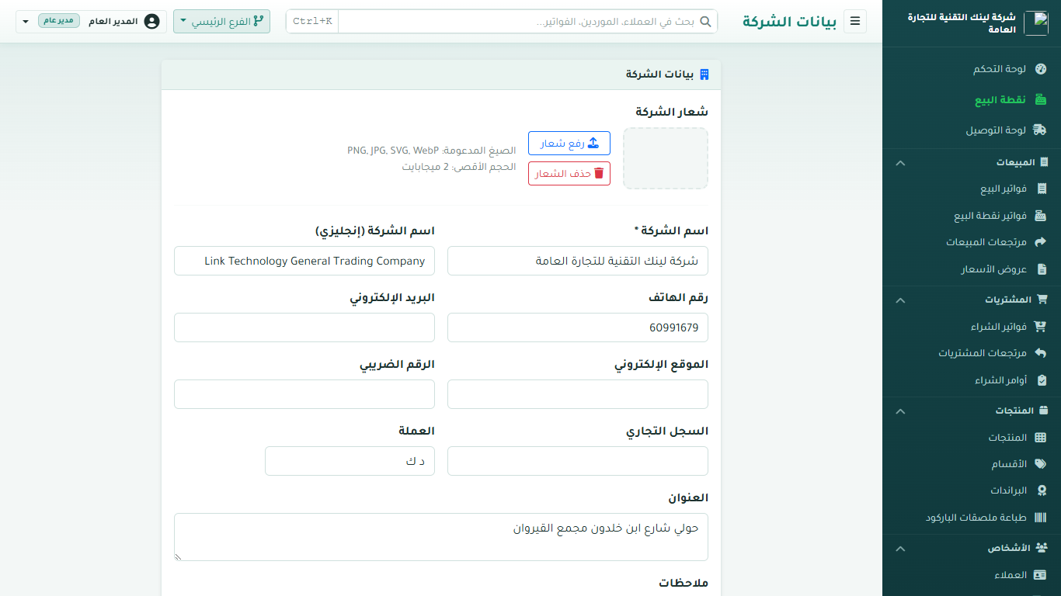Click the dashboard gauge icon beside لوحة التحكم
The image size is (1061, 596).
(x=1041, y=69)
